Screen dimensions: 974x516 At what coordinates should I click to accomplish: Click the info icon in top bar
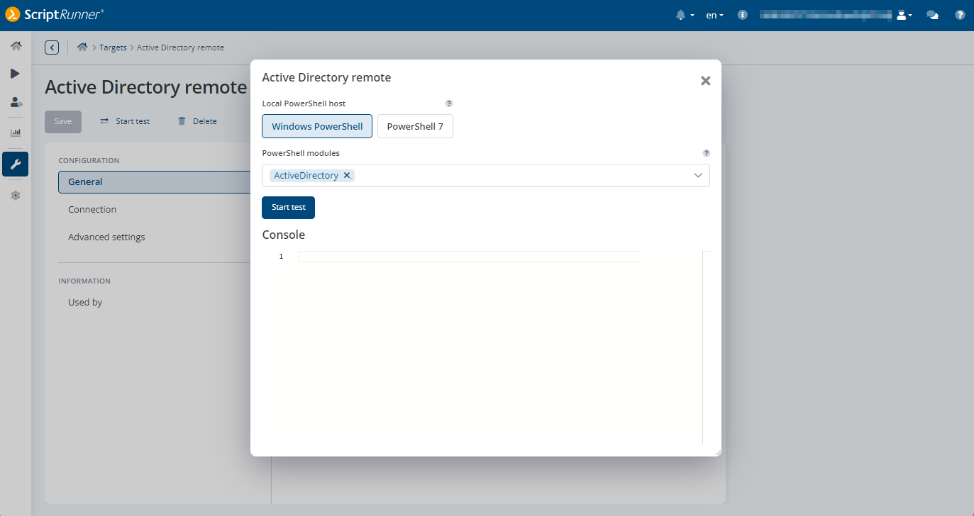pyautogui.click(x=742, y=15)
